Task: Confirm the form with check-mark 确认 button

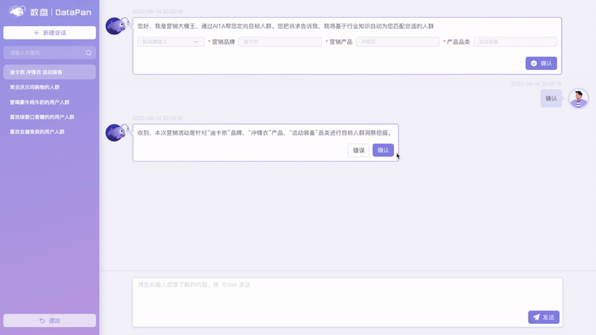Action: pos(542,63)
